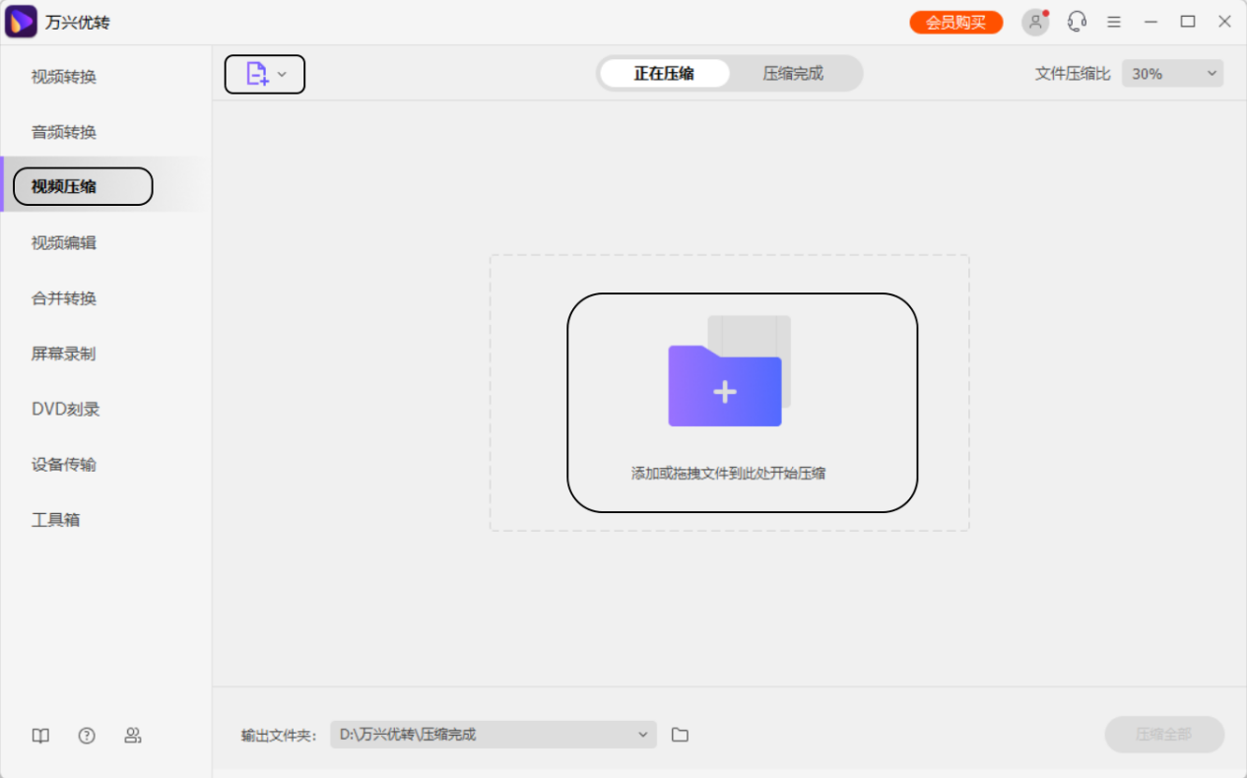Open the 文件压缩比 30% dropdown
The image size is (1247, 778).
pos(1172,73)
